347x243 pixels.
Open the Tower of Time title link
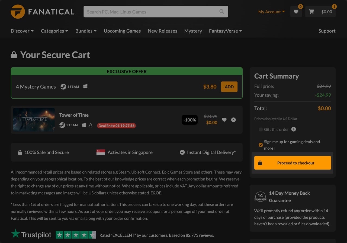tap(74, 115)
